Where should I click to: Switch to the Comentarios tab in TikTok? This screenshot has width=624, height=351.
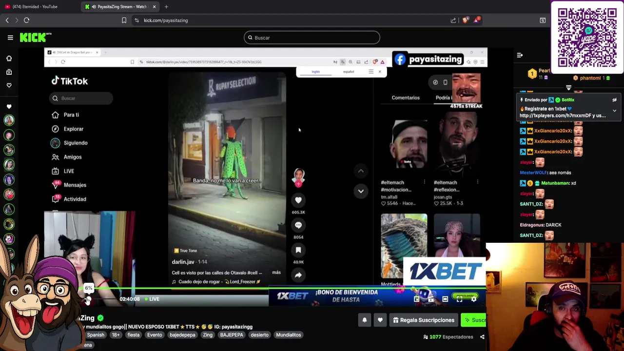pos(406,97)
